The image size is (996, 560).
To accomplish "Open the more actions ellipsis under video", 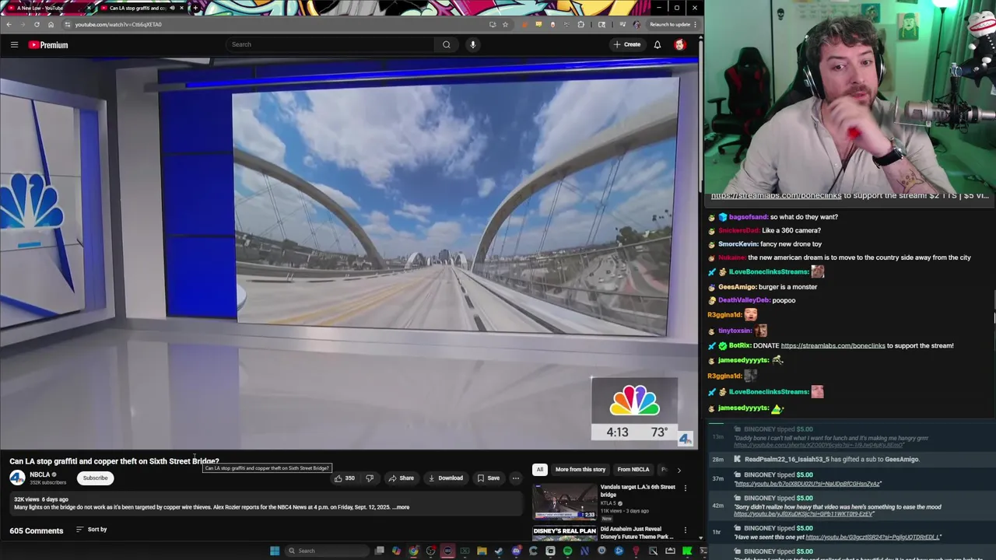I will 515,478.
